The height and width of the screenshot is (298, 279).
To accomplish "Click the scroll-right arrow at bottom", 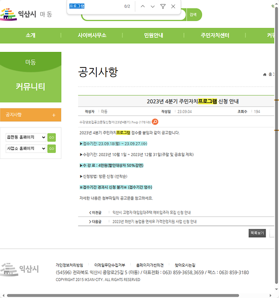I will click(271, 295).
